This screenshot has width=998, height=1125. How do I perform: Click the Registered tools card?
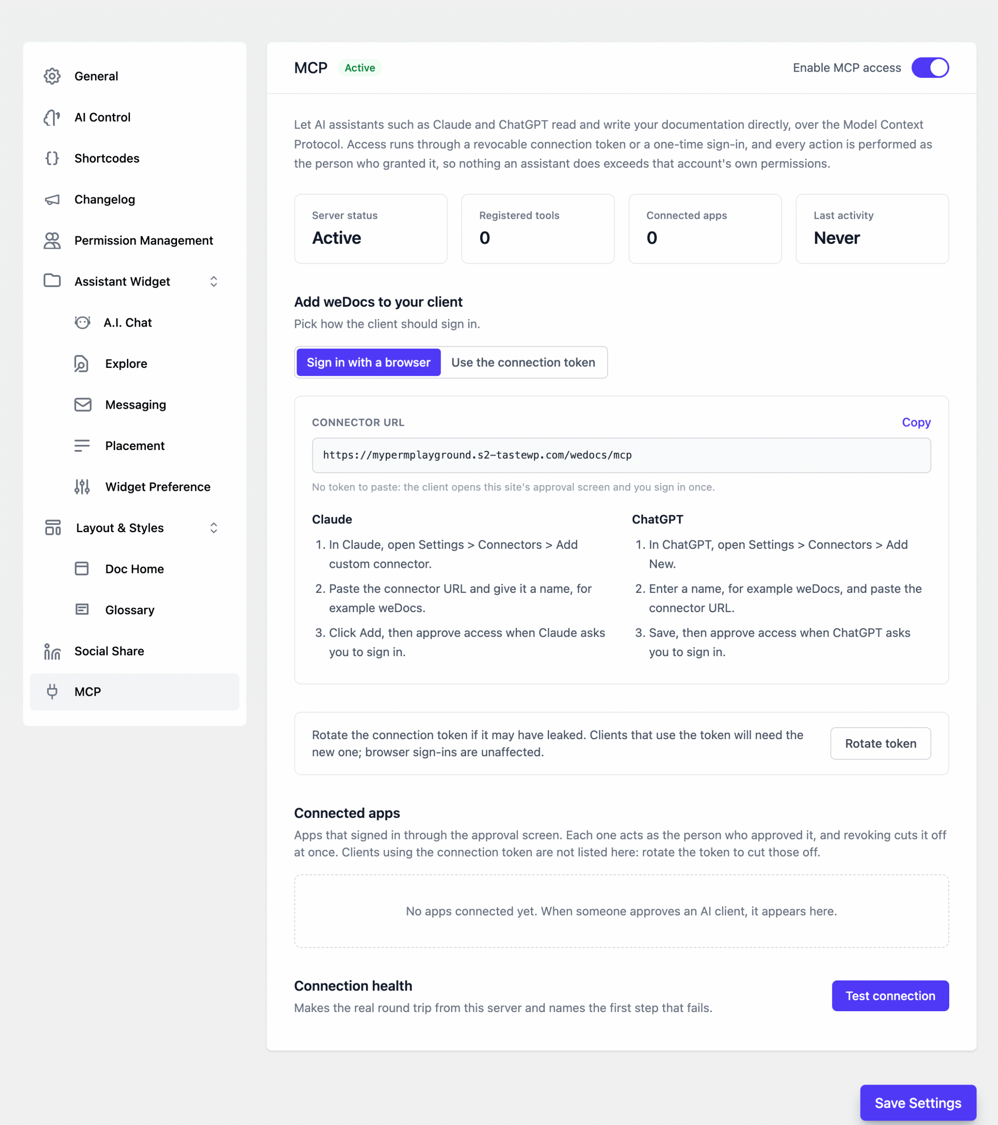click(538, 229)
